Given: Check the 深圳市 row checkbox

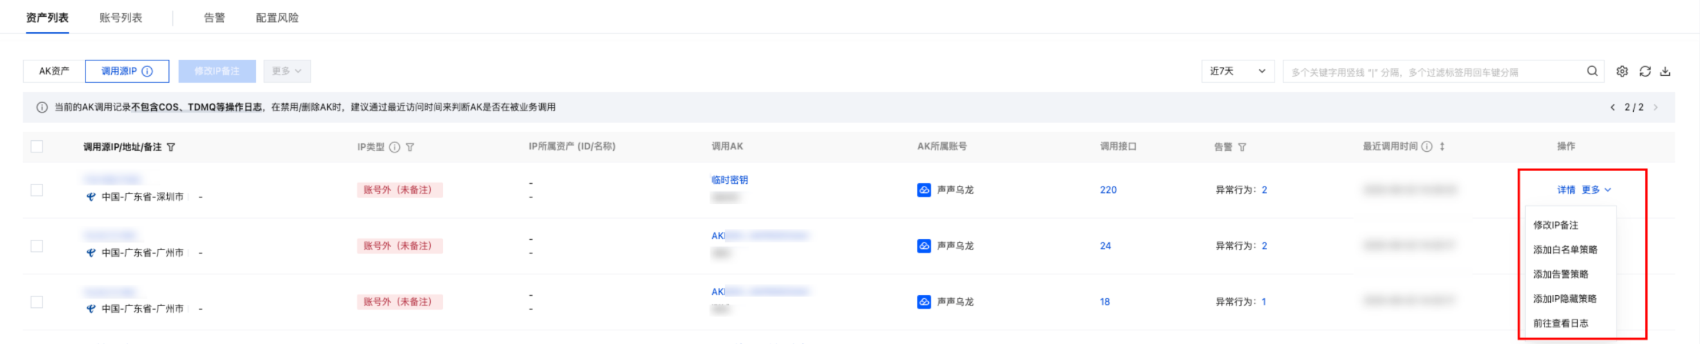Looking at the screenshot, I should pos(37,190).
